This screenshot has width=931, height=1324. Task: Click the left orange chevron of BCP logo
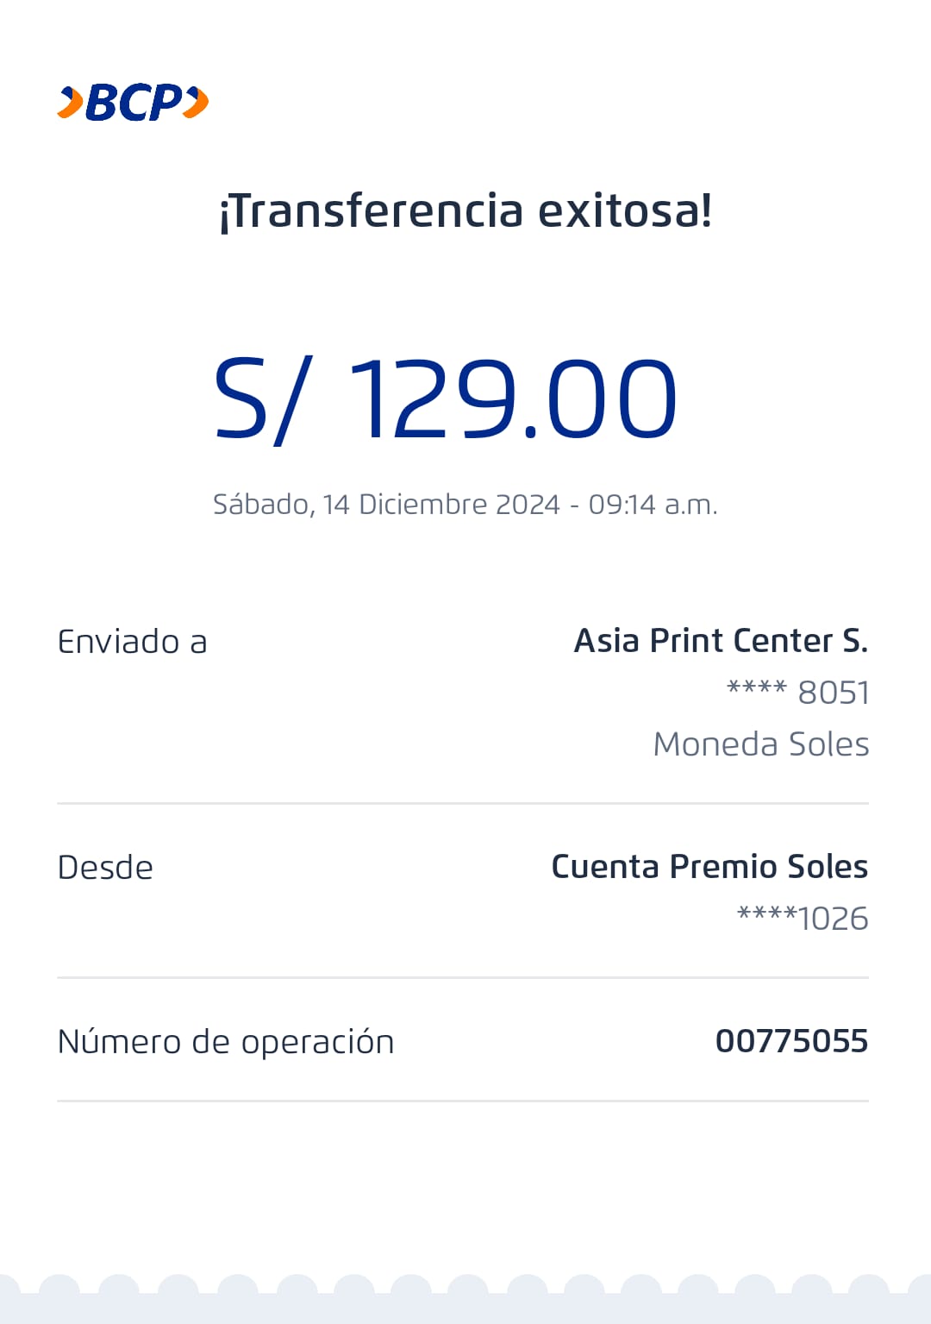71,103
